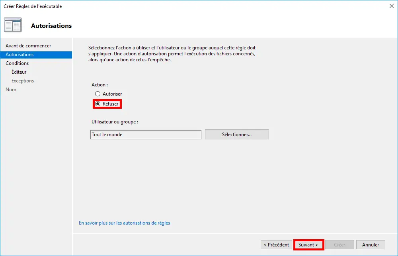Click the Tout le monde user field
This screenshot has width=398, height=256.
[x=146, y=135]
